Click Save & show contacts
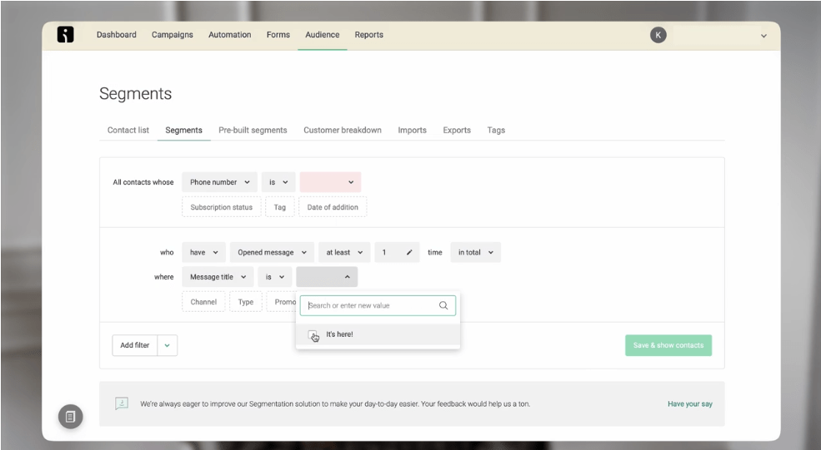The width and height of the screenshot is (821, 450). coord(668,345)
